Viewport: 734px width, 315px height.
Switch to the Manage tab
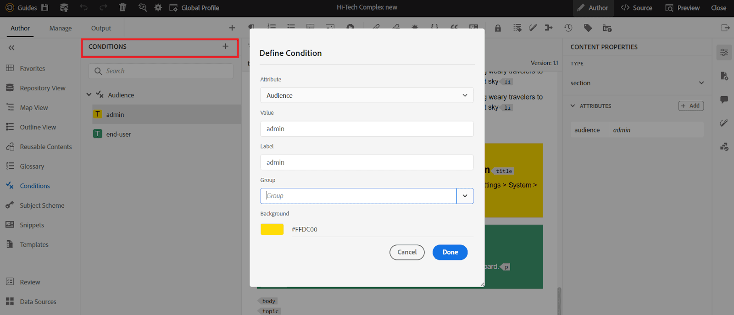point(61,28)
